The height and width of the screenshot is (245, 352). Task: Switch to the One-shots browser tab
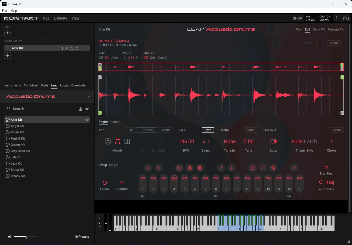click(x=78, y=85)
